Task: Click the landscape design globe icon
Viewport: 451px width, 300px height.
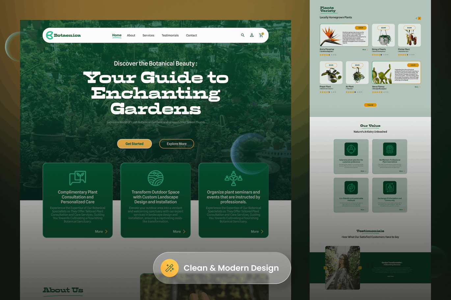Action: (155, 178)
